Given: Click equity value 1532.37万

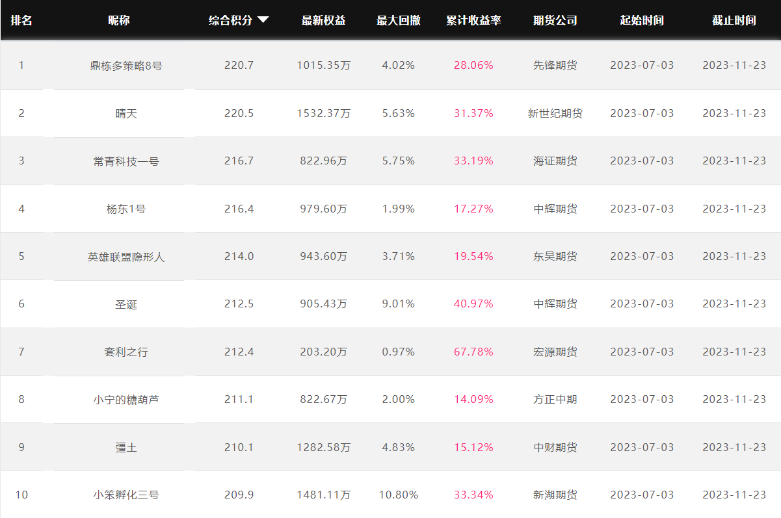Looking at the screenshot, I should 324,113.
